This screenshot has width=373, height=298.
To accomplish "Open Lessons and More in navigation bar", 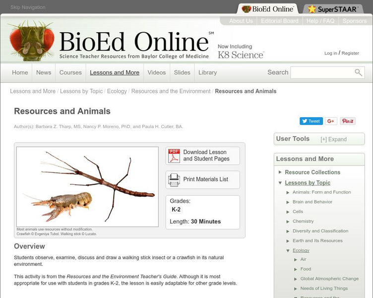I will pyautogui.click(x=115, y=73).
